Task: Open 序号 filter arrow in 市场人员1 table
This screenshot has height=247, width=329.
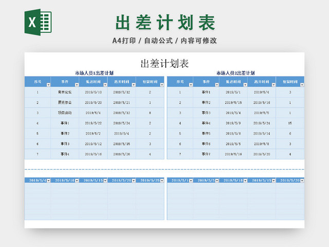Action: [x=48, y=85]
